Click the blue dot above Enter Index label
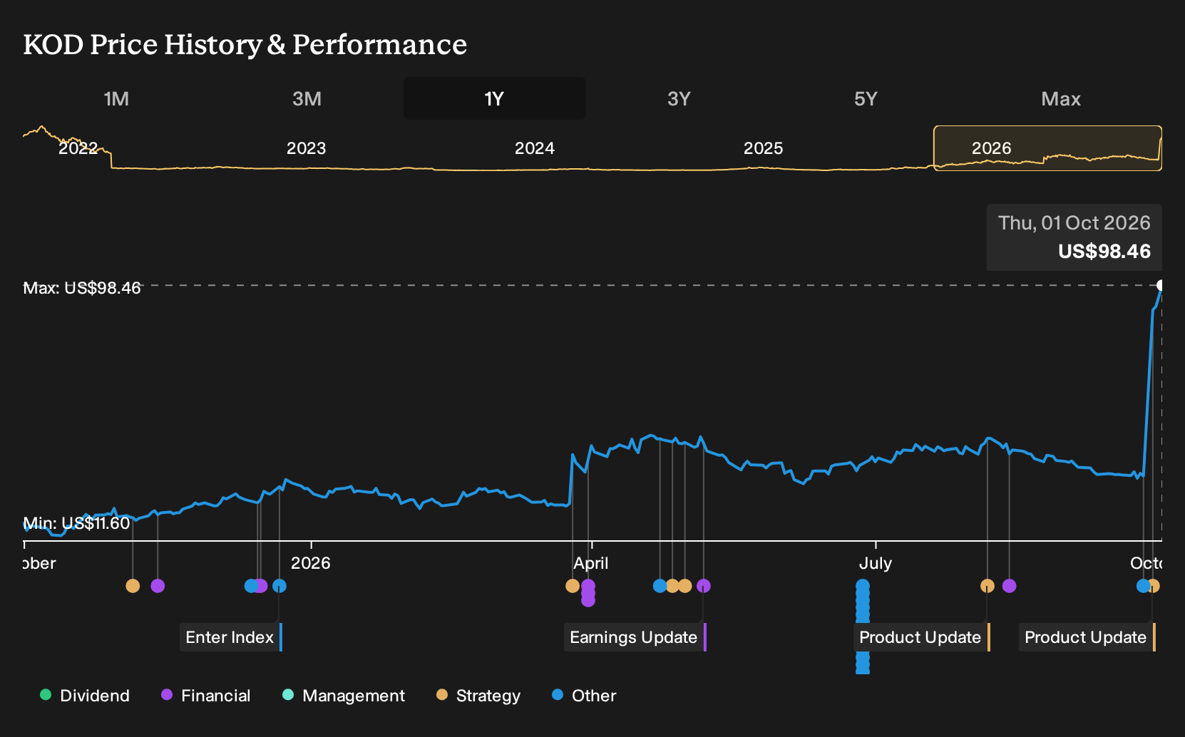The image size is (1185, 737). pyautogui.click(x=279, y=586)
